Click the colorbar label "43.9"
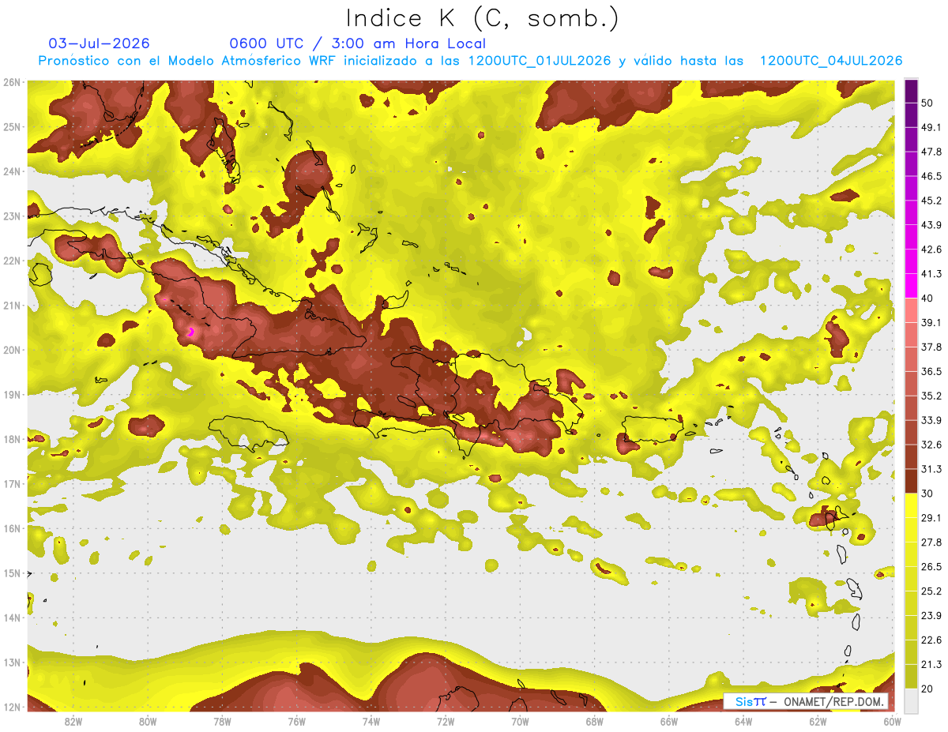The height and width of the screenshot is (732, 948). point(931,225)
